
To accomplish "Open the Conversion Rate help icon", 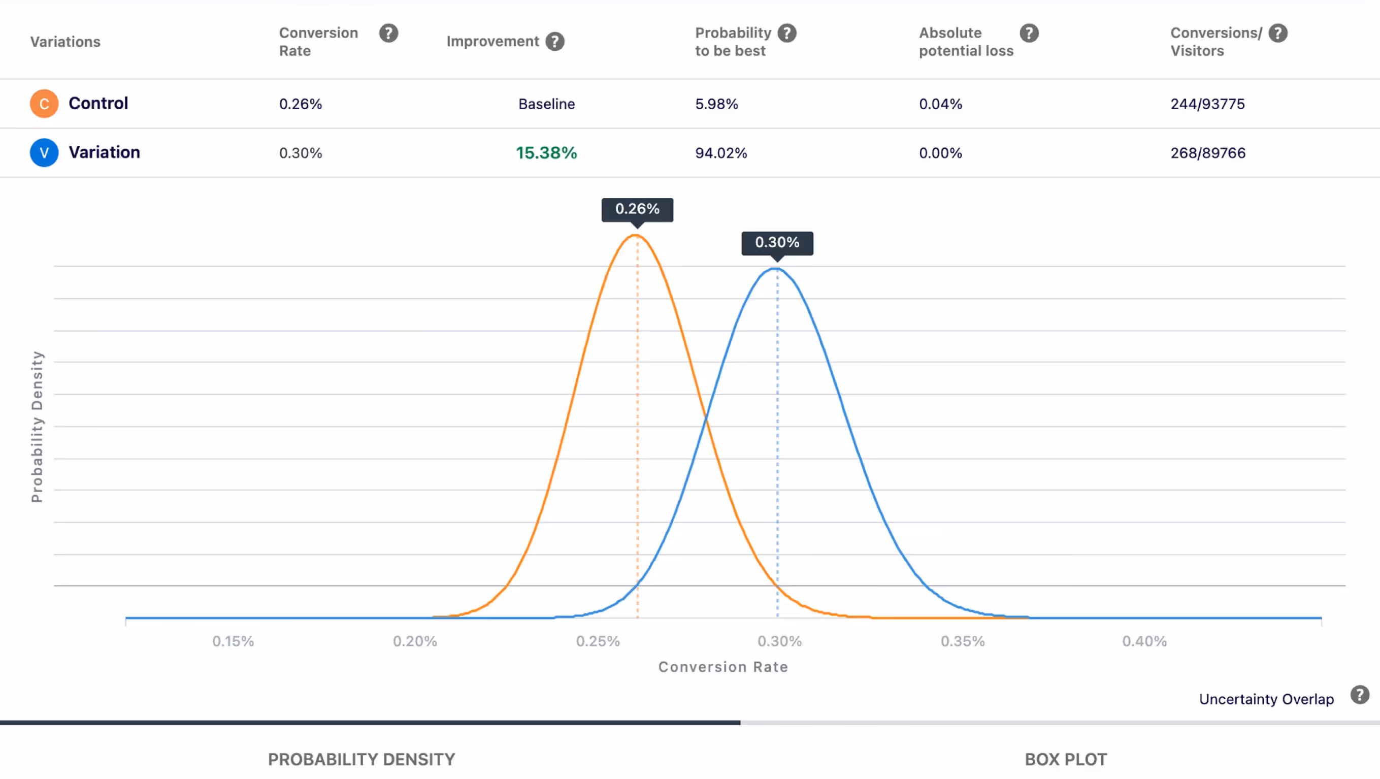I will click(388, 33).
